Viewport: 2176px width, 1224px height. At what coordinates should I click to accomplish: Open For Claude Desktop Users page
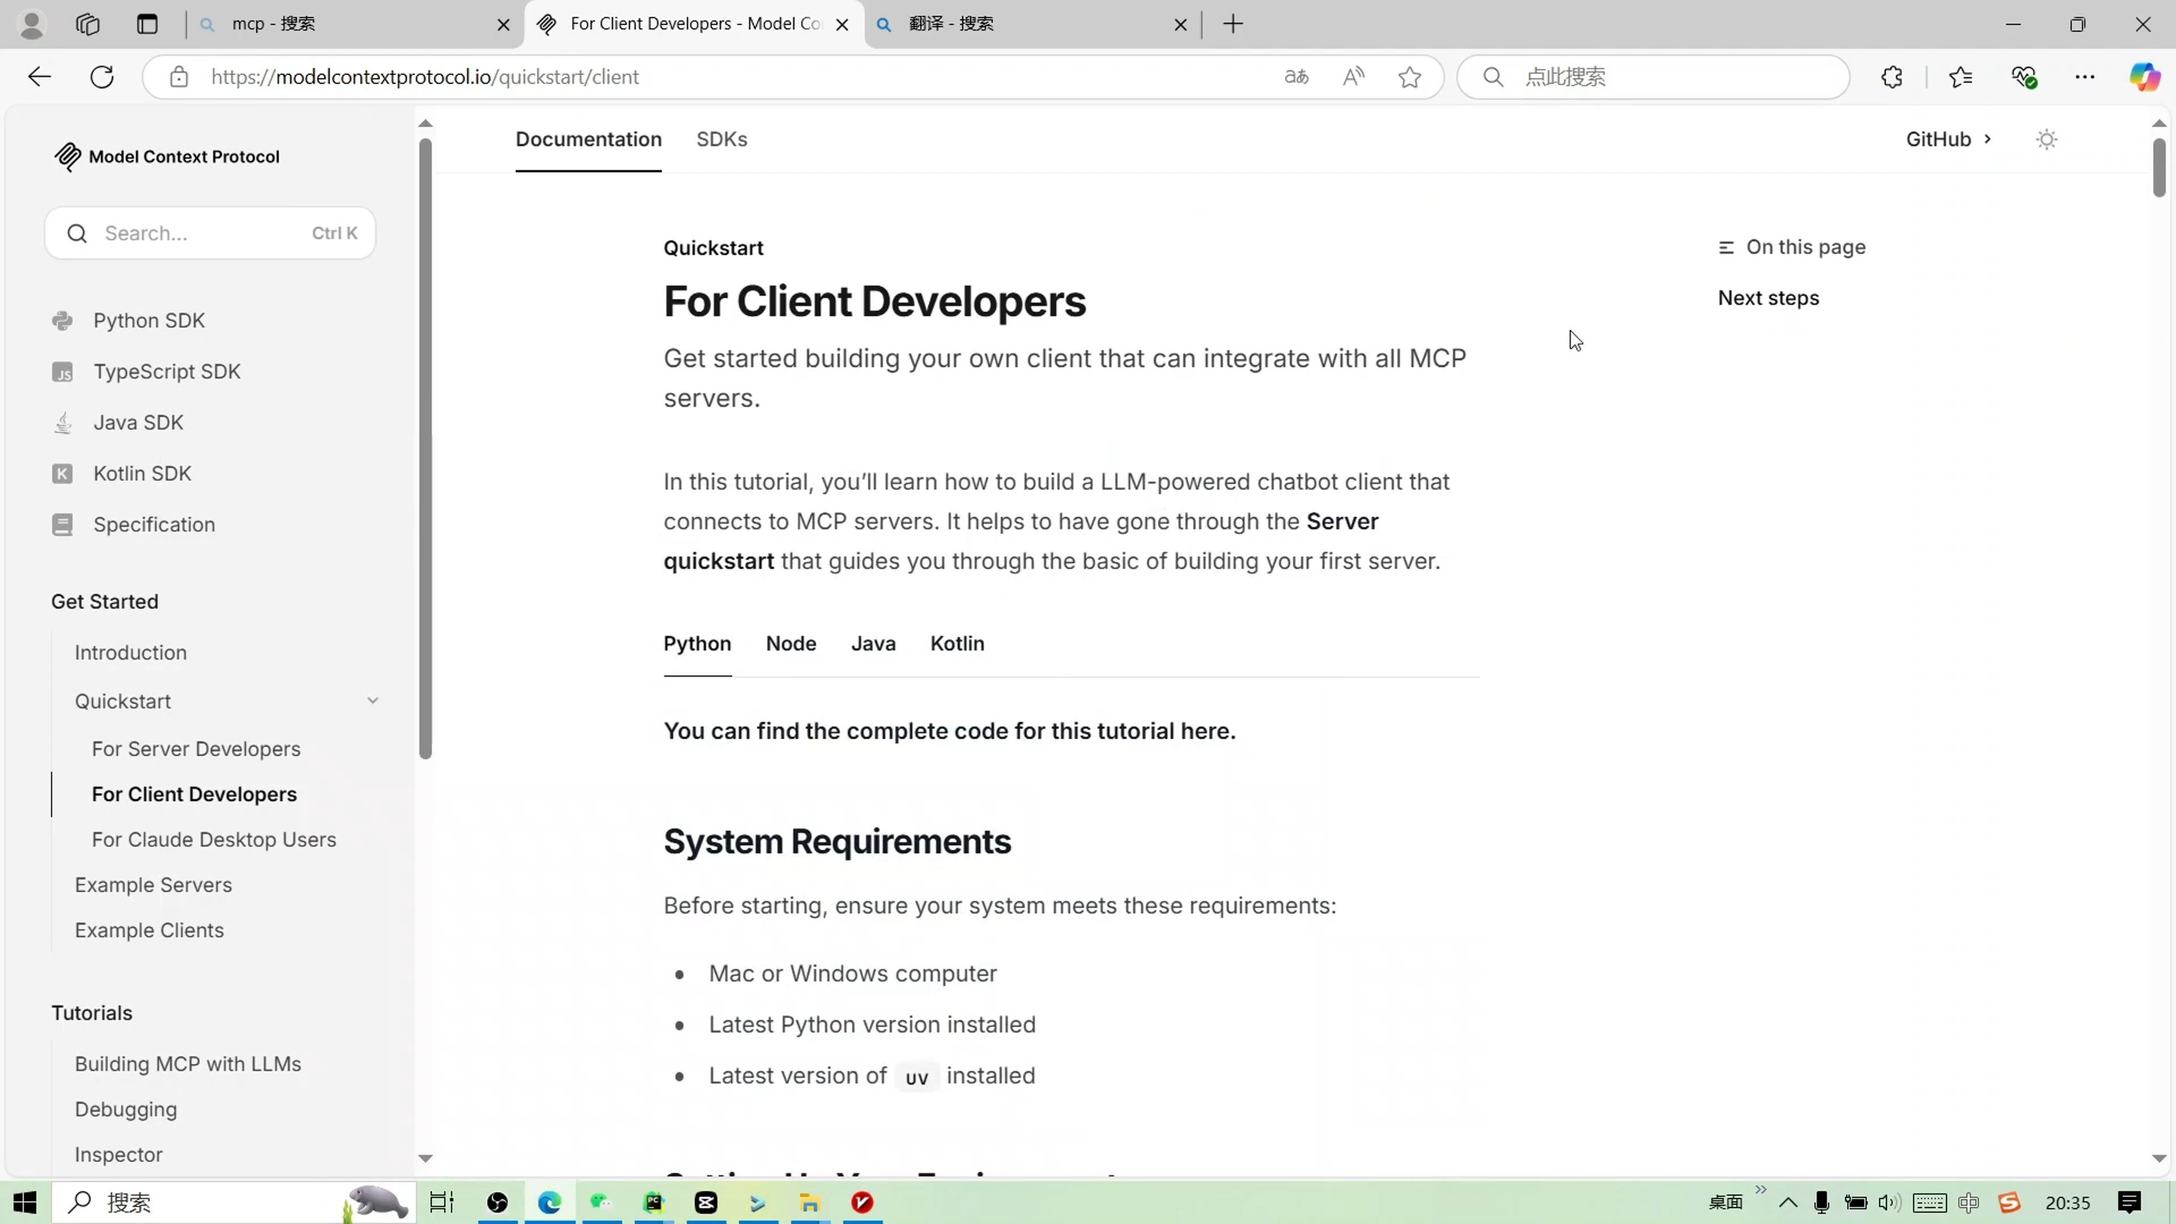214,840
